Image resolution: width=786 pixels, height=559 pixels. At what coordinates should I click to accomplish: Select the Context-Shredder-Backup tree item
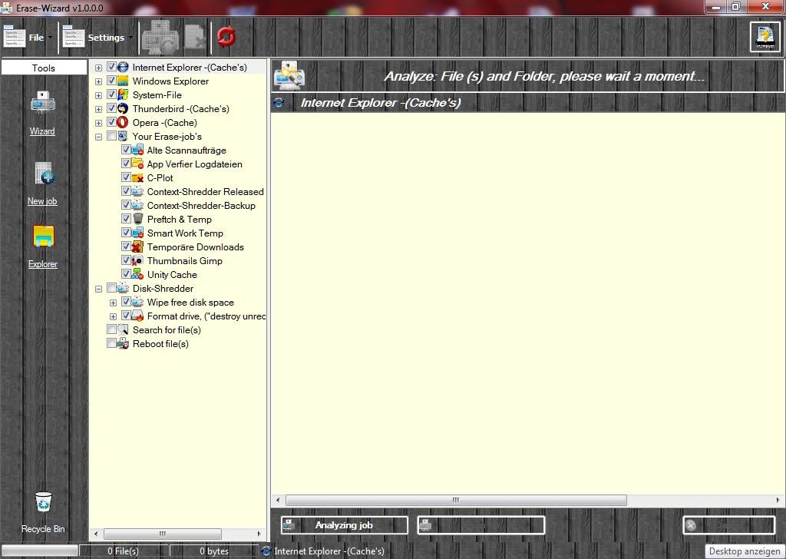(x=201, y=206)
